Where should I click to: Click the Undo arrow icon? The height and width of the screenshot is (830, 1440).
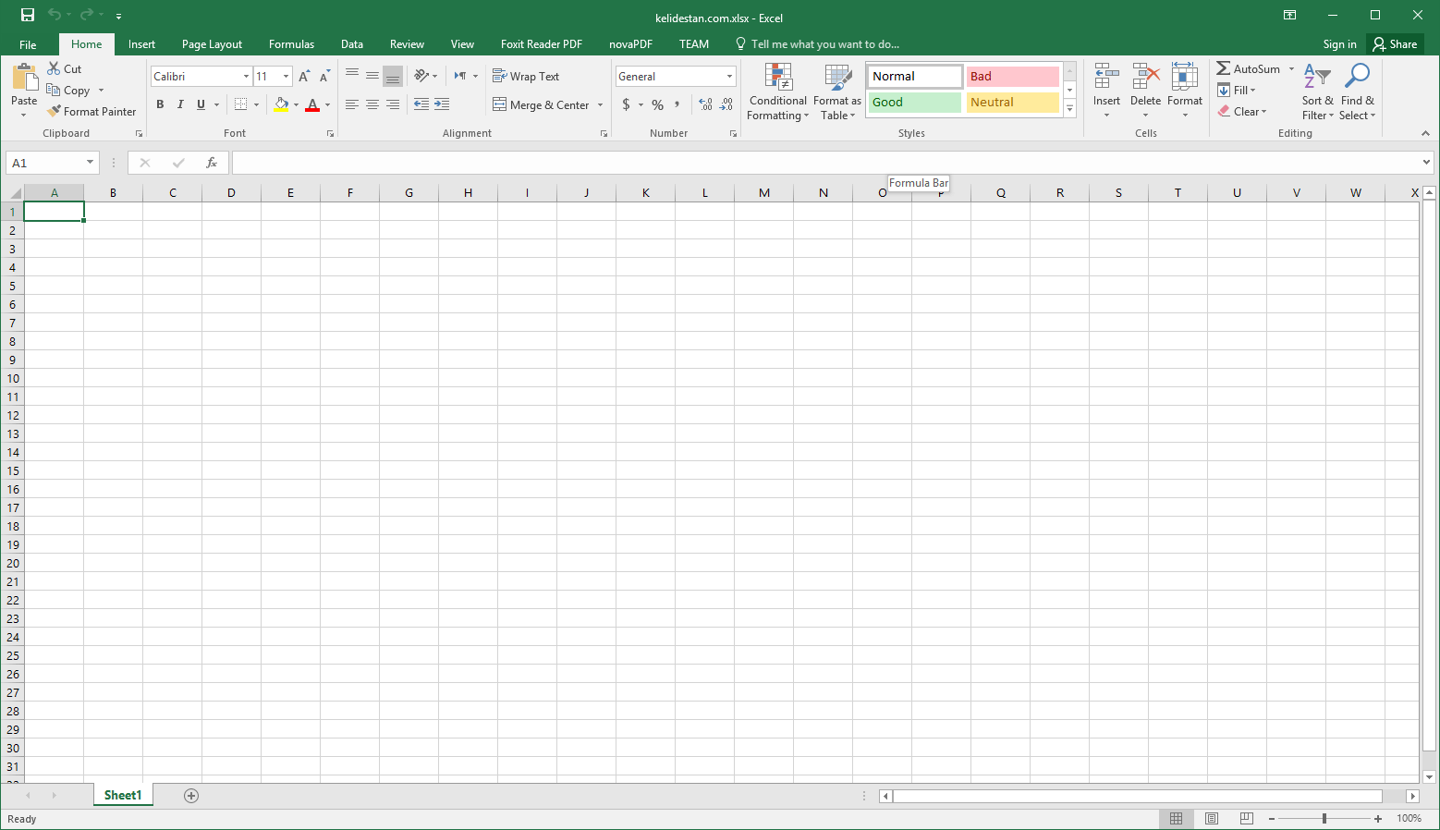coord(55,15)
